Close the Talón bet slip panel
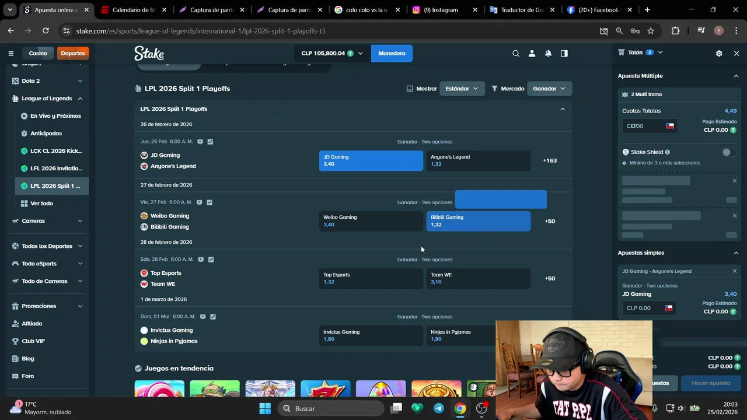This screenshot has width=747, height=420. click(736, 53)
